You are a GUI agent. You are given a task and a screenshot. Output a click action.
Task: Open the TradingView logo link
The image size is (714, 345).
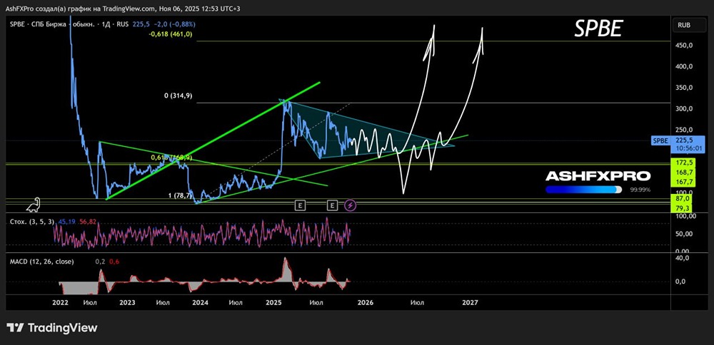click(52, 327)
